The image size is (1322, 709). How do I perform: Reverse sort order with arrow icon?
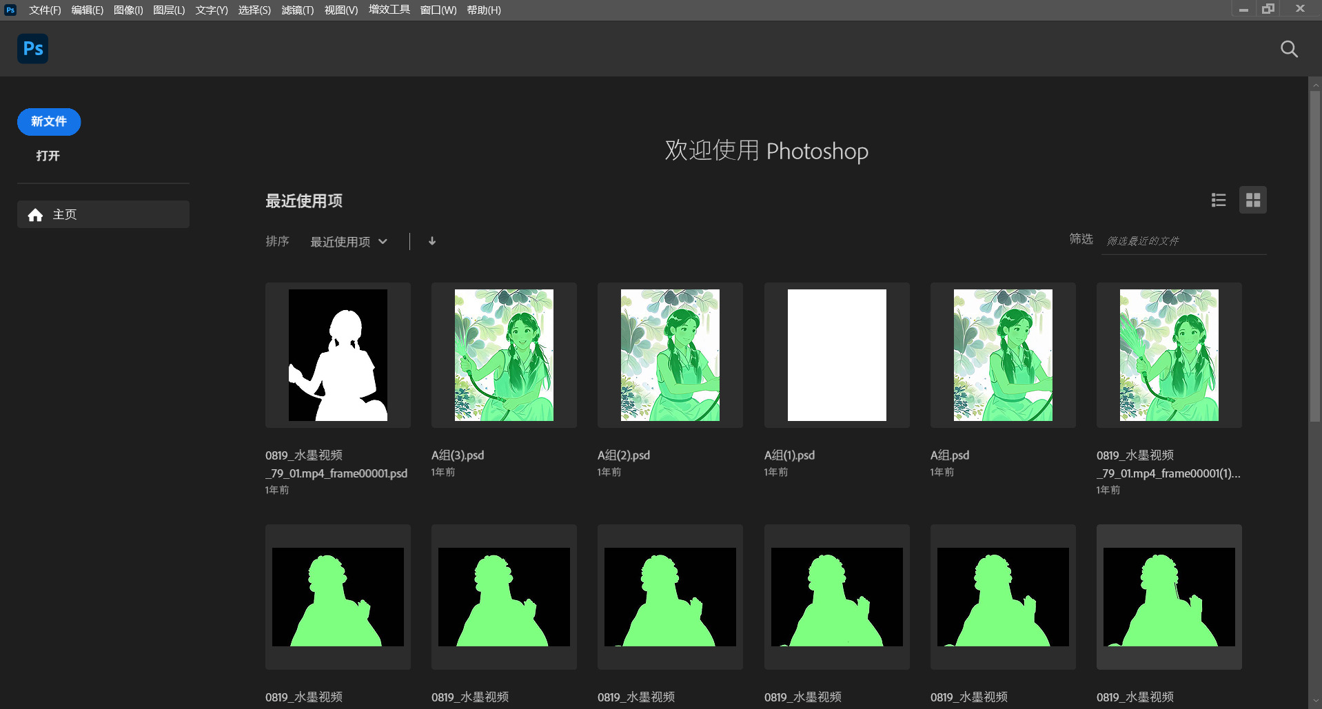(432, 241)
